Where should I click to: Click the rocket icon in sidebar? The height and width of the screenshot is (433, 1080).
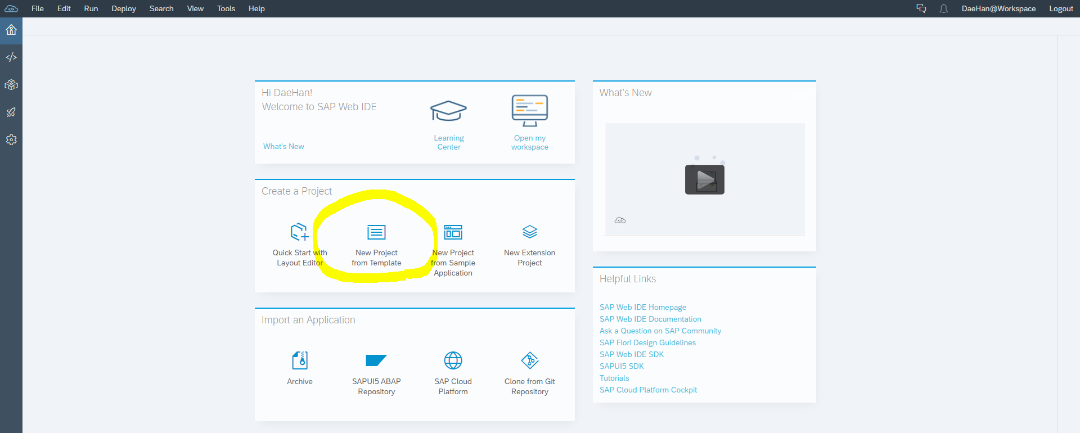pos(11,112)
